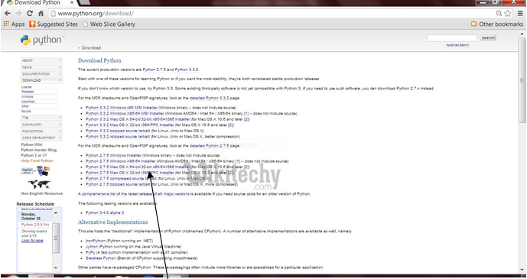Open the Windows submenu link
Viewport: 527px width, 279px height.
point(28,96)
